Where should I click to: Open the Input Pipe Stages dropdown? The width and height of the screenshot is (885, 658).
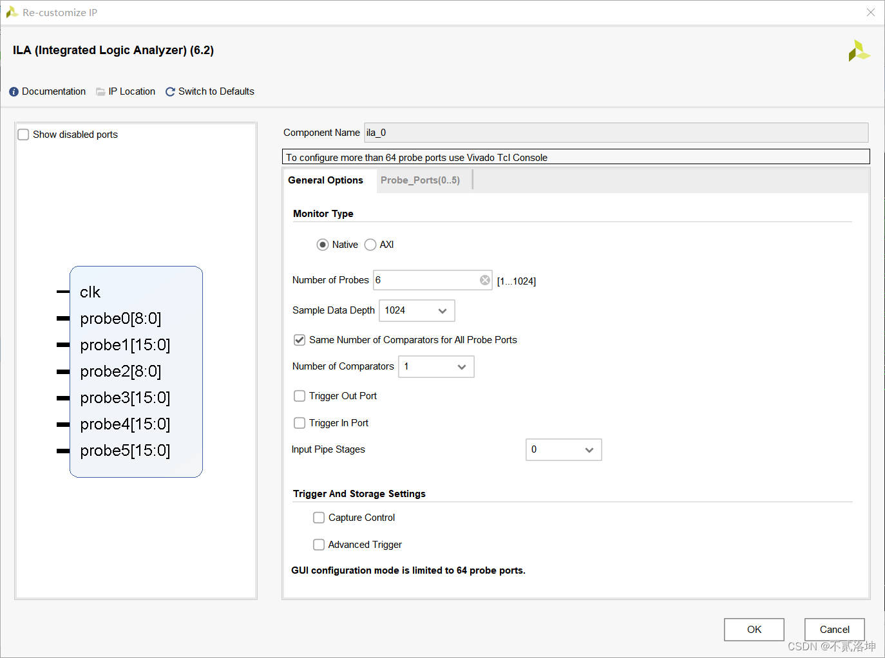point(564,449)
